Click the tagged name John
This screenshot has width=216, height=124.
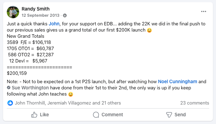(x=54, y=24)
